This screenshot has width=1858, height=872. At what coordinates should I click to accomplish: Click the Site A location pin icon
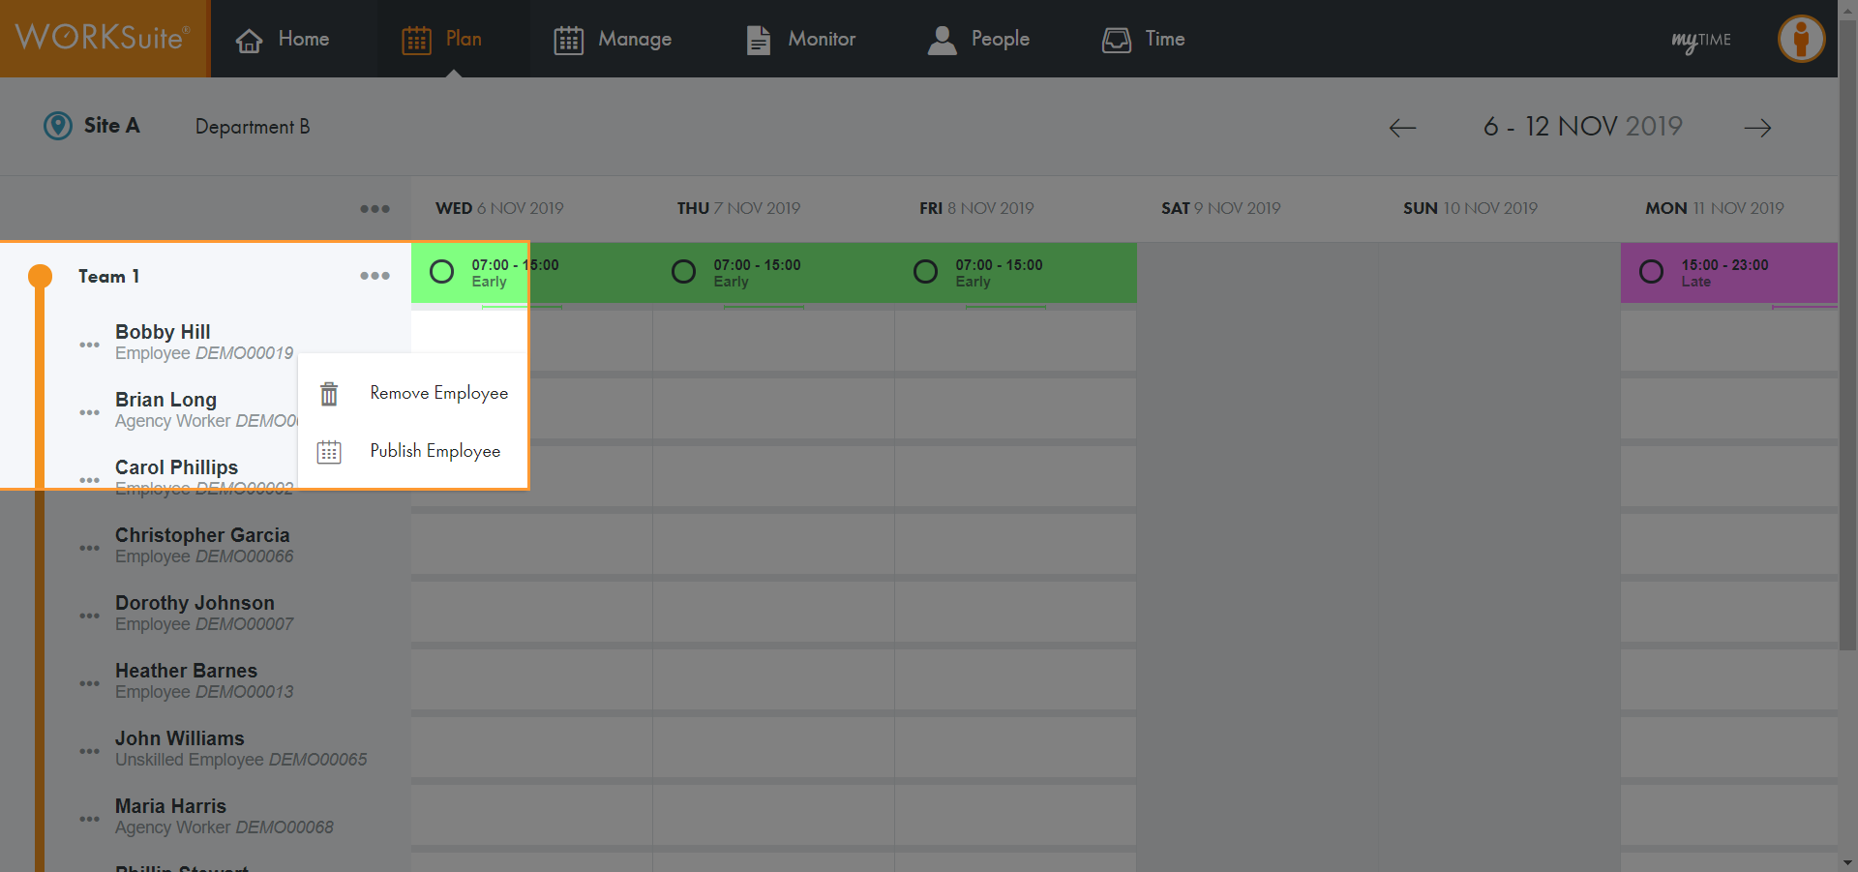58,126
